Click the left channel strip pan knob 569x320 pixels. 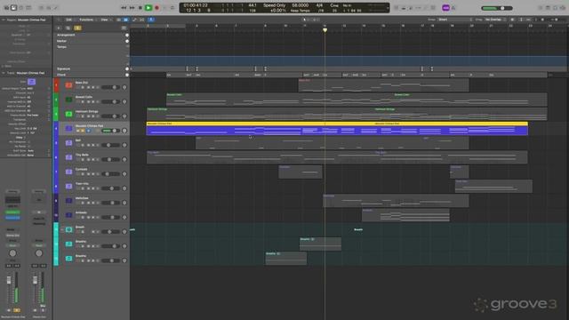(12, 253)
